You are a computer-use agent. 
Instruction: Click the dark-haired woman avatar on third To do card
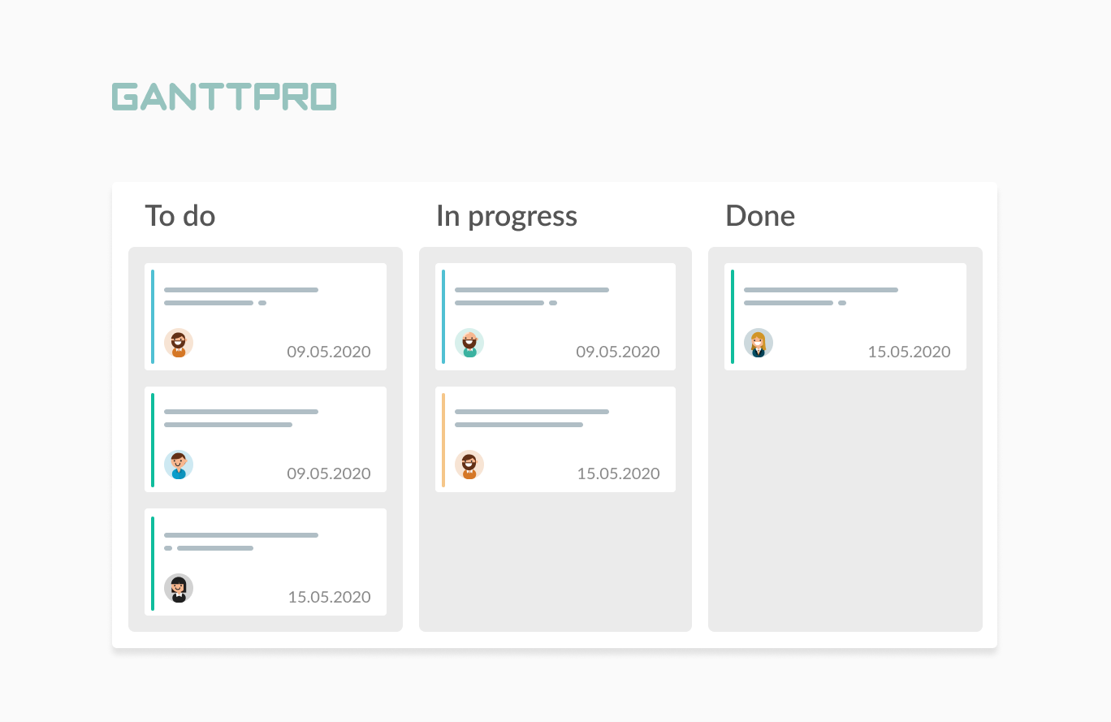coord(179,588)
